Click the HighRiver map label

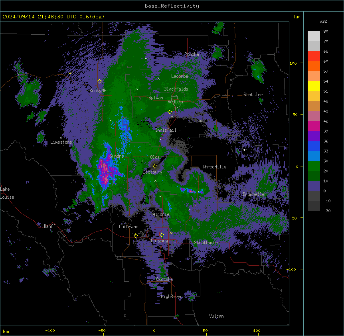pos(172,296)
